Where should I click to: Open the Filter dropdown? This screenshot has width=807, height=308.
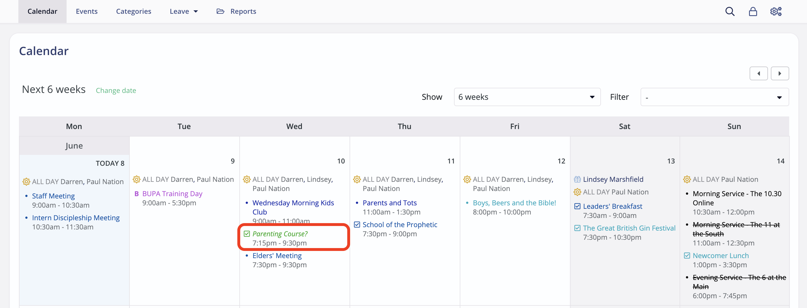tap(714, 97)
